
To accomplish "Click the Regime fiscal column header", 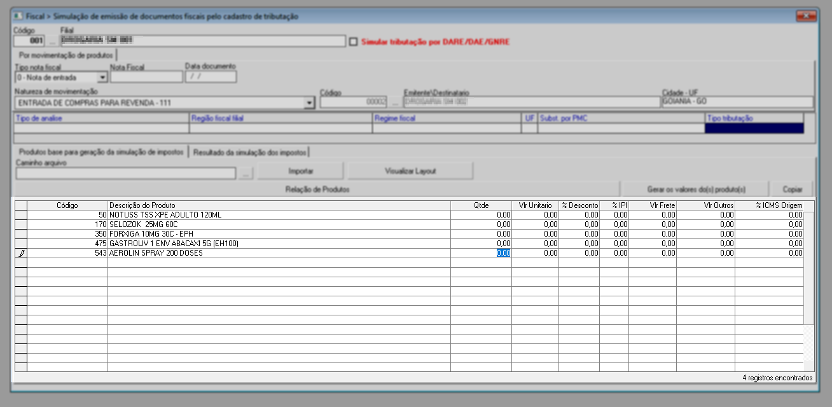I will [446, 118].
